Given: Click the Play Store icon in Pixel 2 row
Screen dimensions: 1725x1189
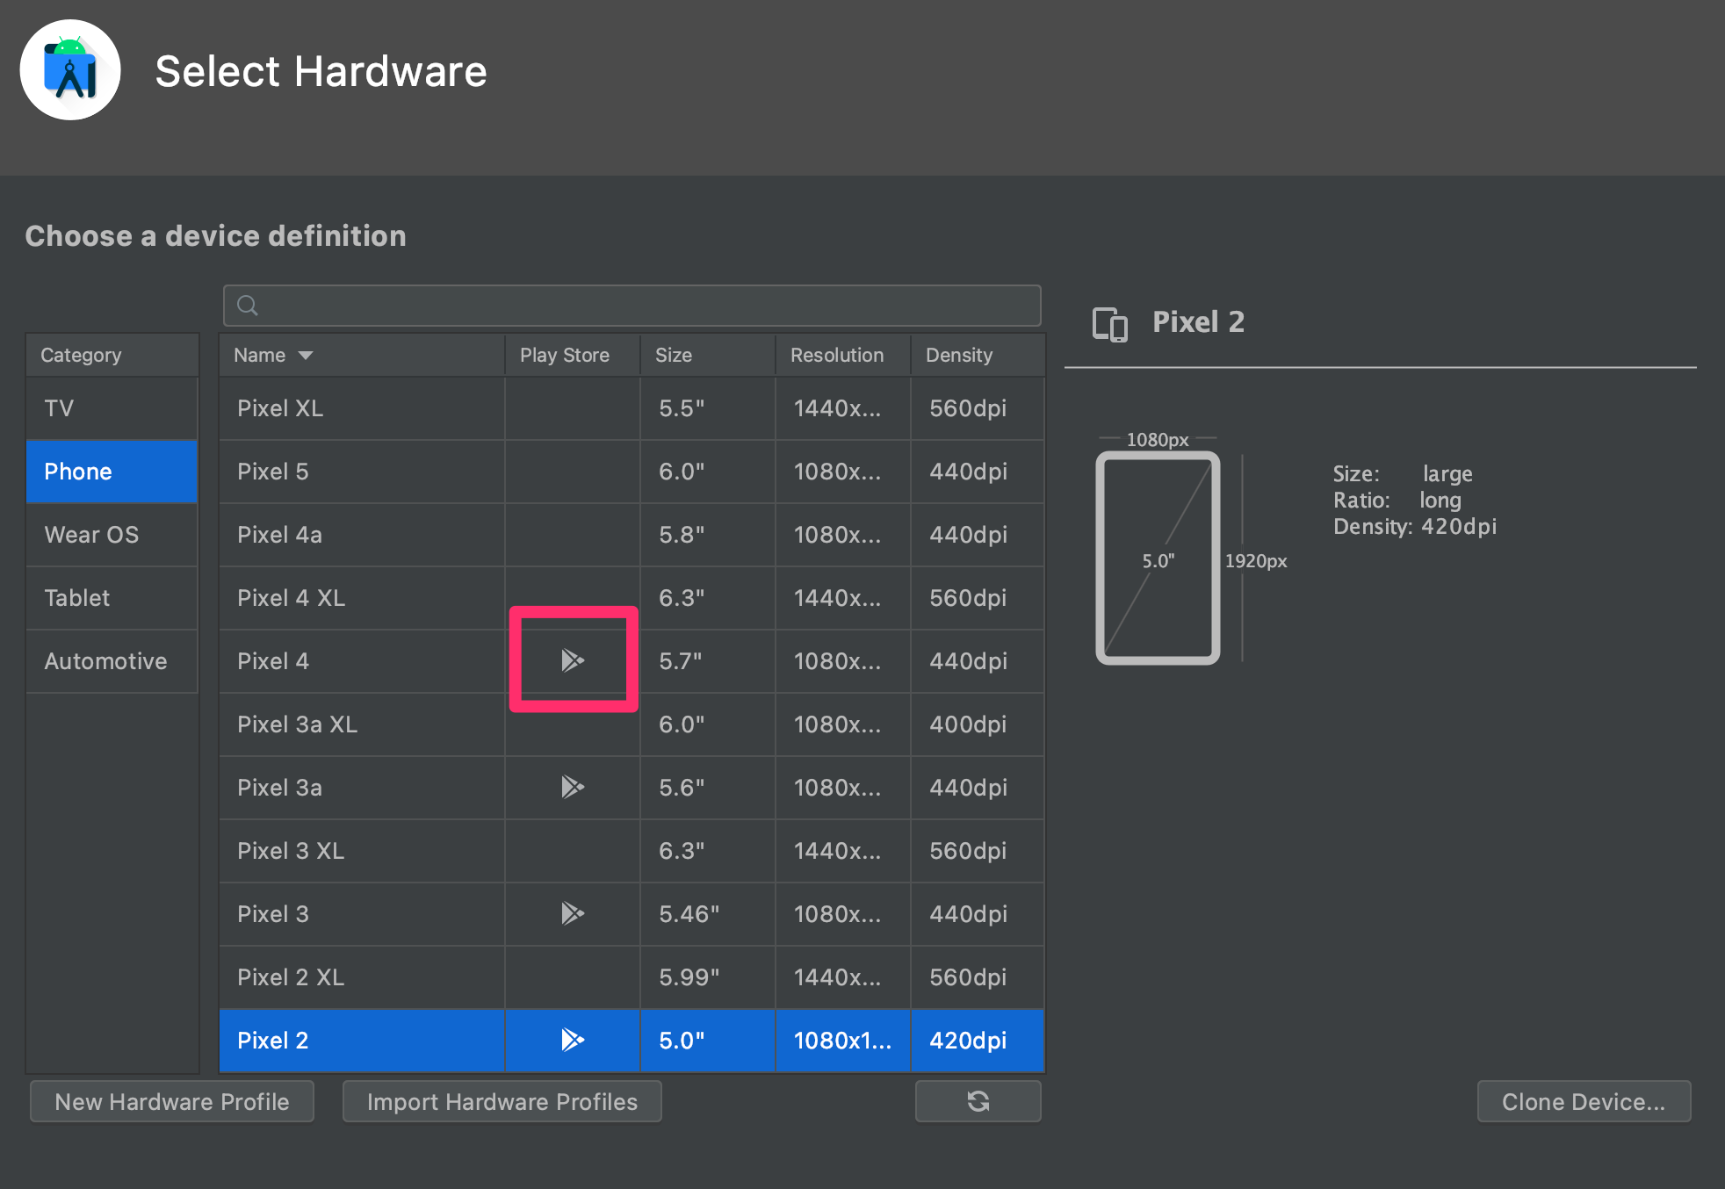Looking at the screenshot, I should pyautogui.click(x=573, y=1040).
